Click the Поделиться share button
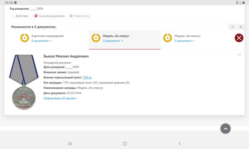 (79, 16)
